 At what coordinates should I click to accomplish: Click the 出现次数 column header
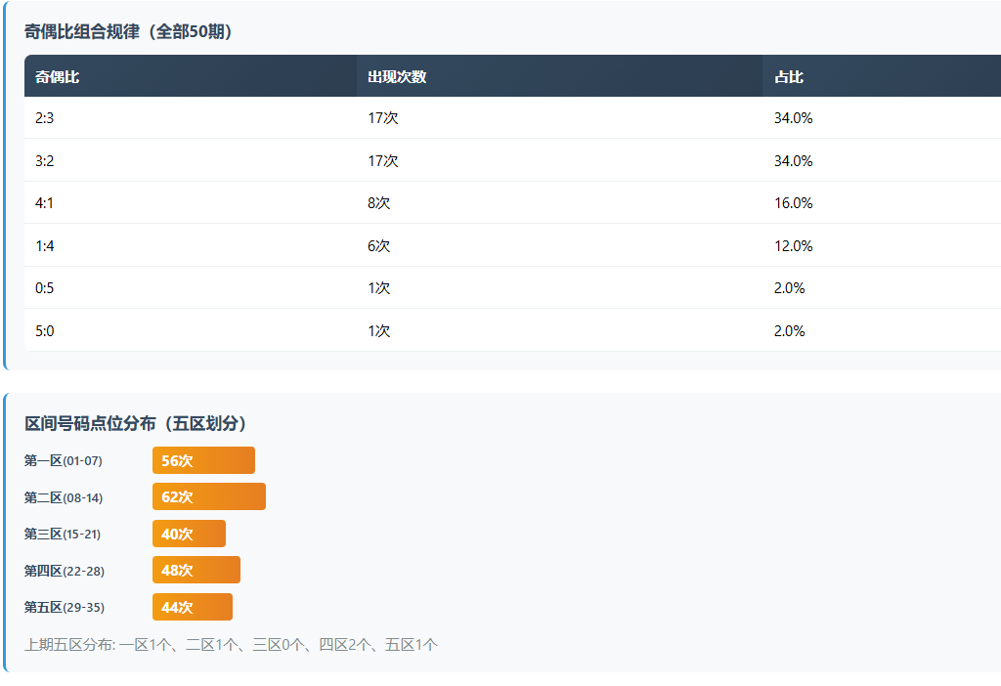coord(397,77)
